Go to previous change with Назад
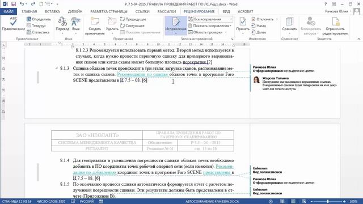363x204 pixels. pos(259,25)
